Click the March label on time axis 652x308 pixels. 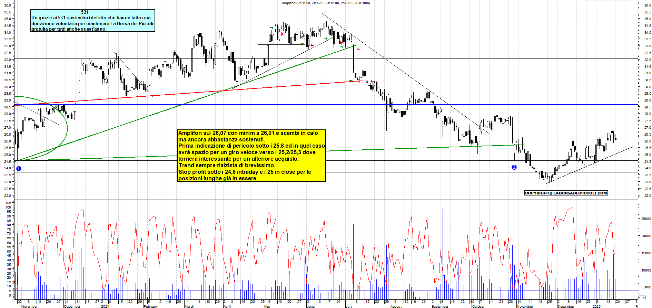(189, 306)
